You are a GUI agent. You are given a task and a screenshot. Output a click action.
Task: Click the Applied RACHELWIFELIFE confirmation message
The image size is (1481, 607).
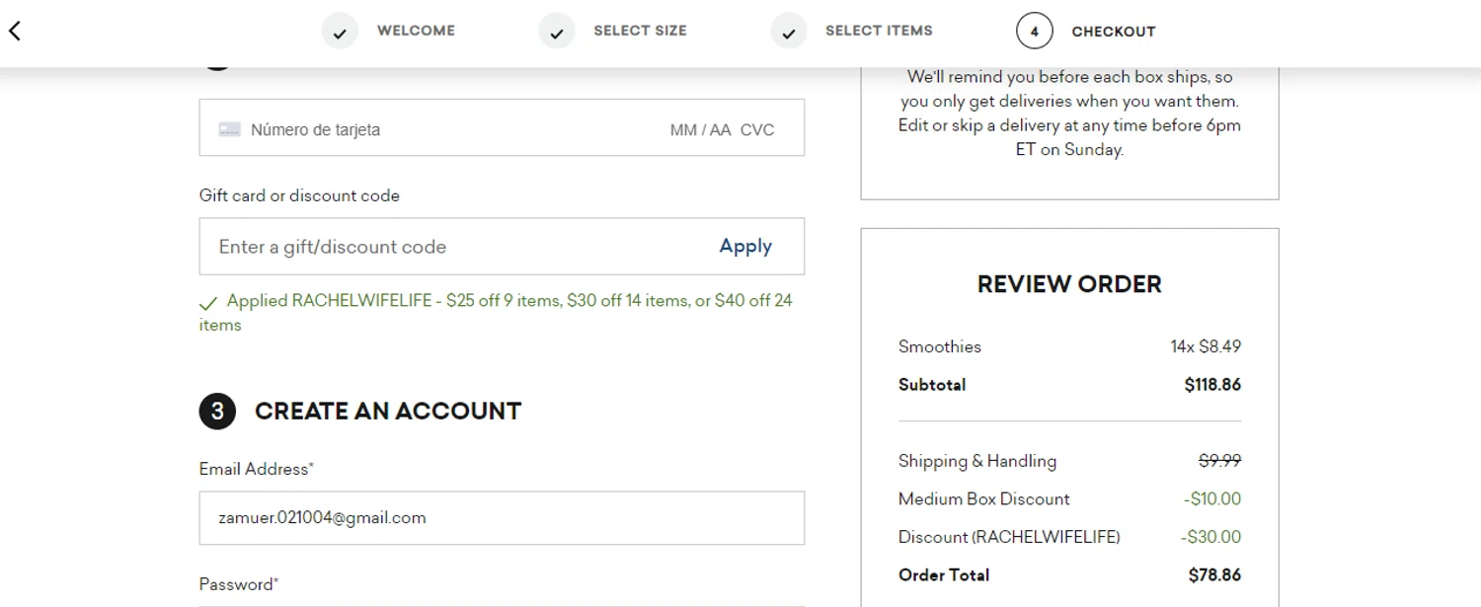pos(497,313)
